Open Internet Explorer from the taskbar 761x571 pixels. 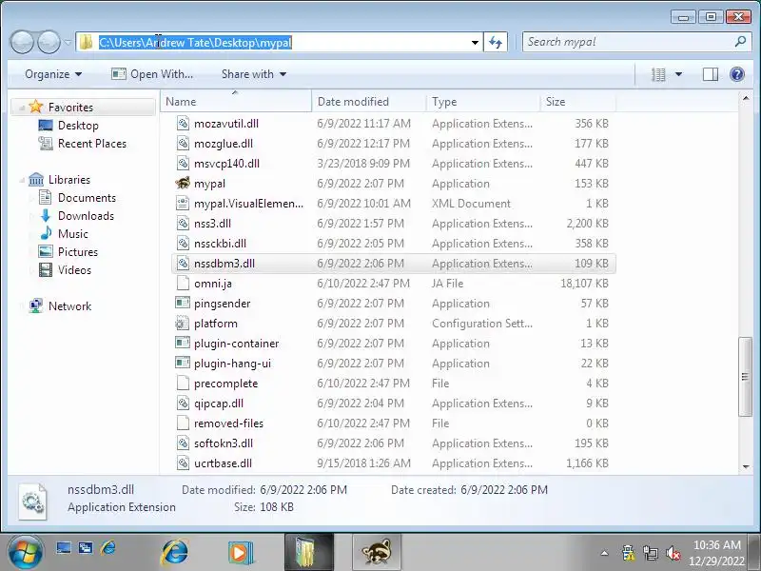pyautogui.click(x=175, y=552)
